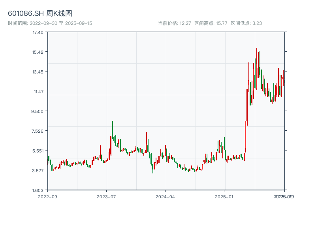Click the 2024-04 x-axis label
The width and height of the screenshot is (316, 237).
click(165, 197)
